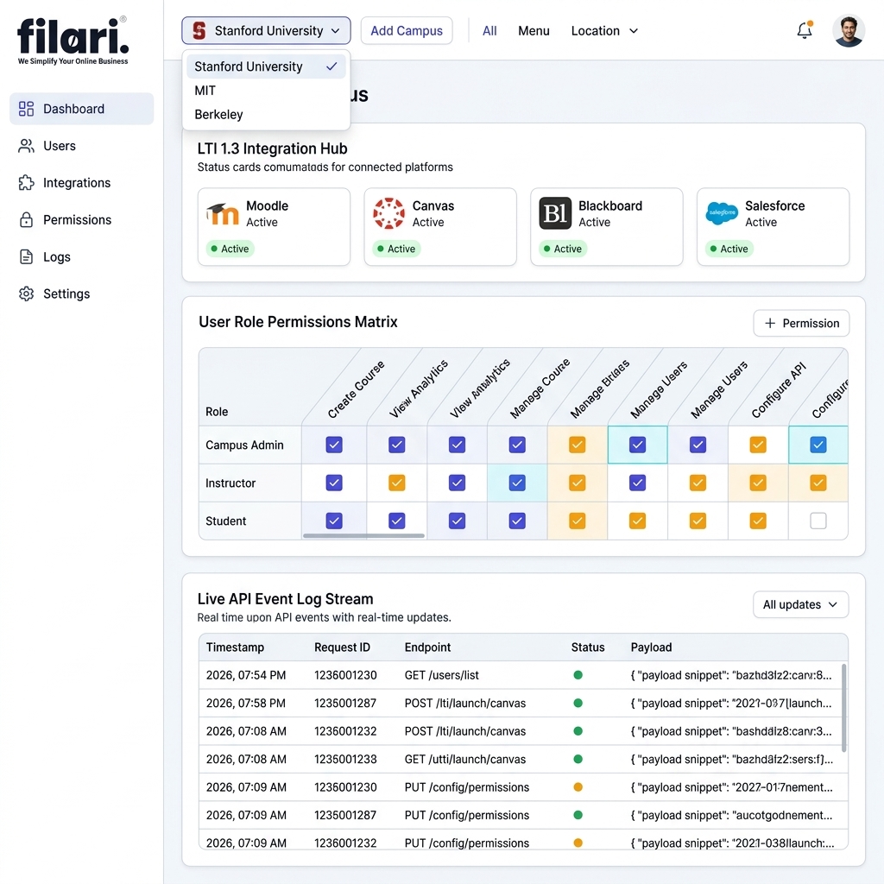The height and width of the screenshot is (884, 884).
Task: Click GET /utti/launch/canvas endpoint cell
Action: [465, 760]
